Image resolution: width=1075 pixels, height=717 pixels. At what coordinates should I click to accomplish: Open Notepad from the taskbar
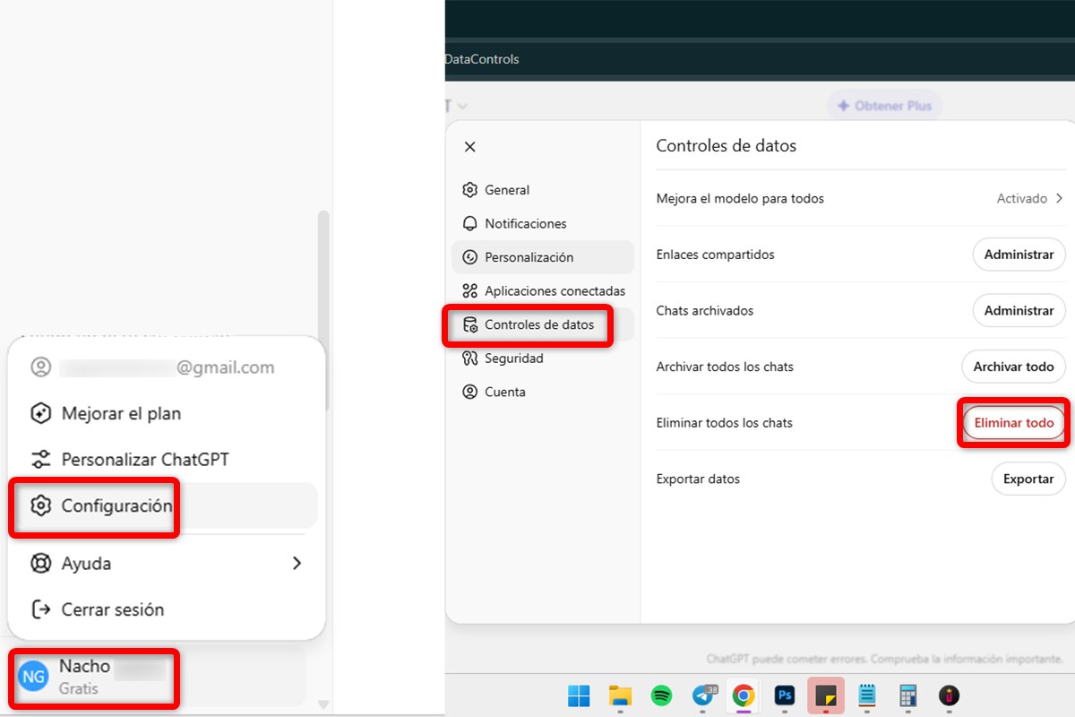(866, 695)
